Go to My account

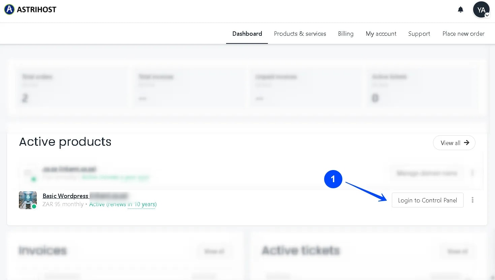click(x=381, y=33)
